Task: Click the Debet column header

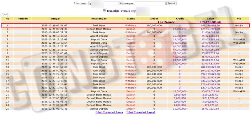Action: pyautogui.click(x=154, y=19)
